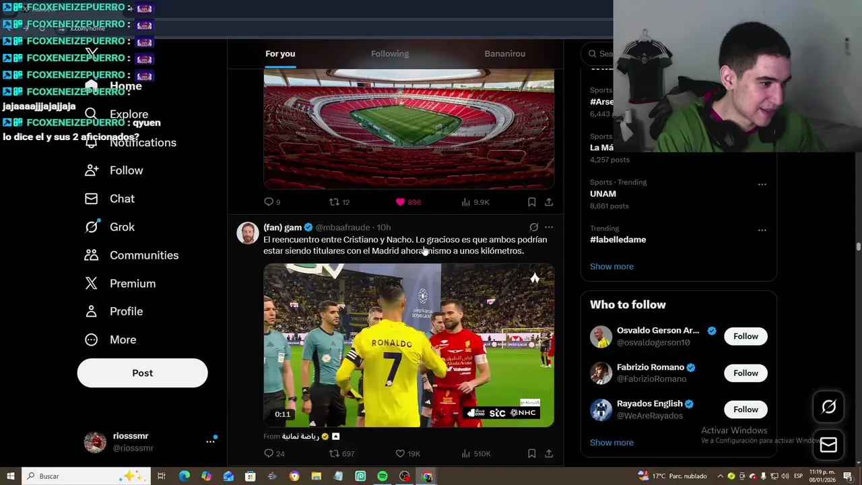Viewport: 862px width, 485px height.
Task: View analytics of stadium post 9.9K
Action: 475,202
